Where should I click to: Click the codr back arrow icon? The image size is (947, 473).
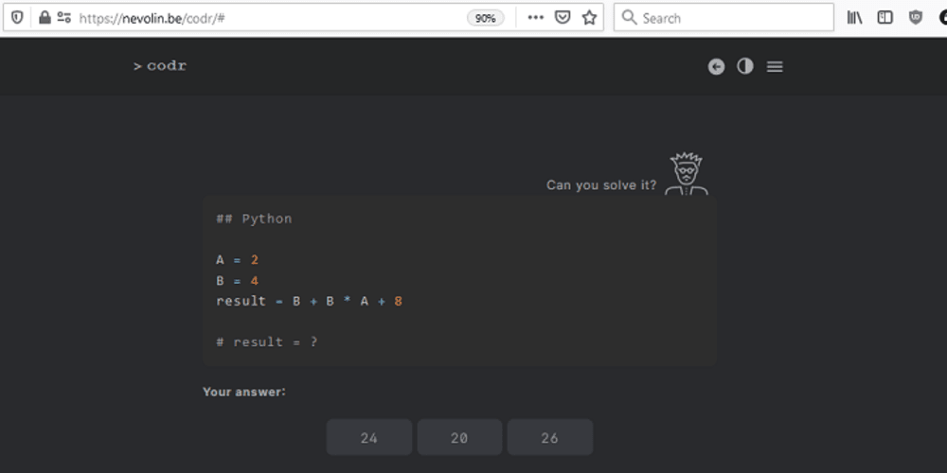point(716,66)
